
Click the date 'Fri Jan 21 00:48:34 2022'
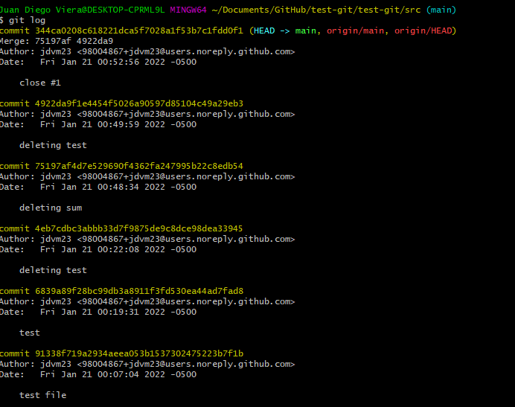pyautogui.click(x=103, y=187)
